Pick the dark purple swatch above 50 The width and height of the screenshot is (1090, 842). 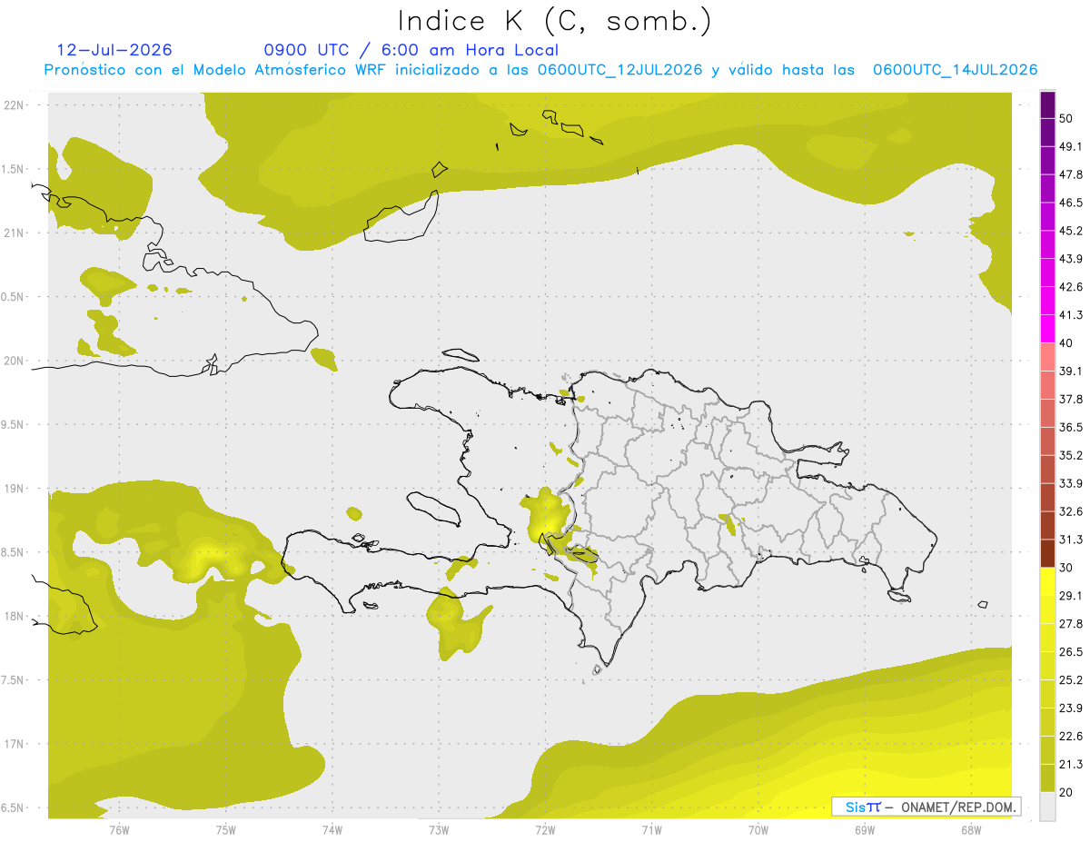coord(1047,105)
